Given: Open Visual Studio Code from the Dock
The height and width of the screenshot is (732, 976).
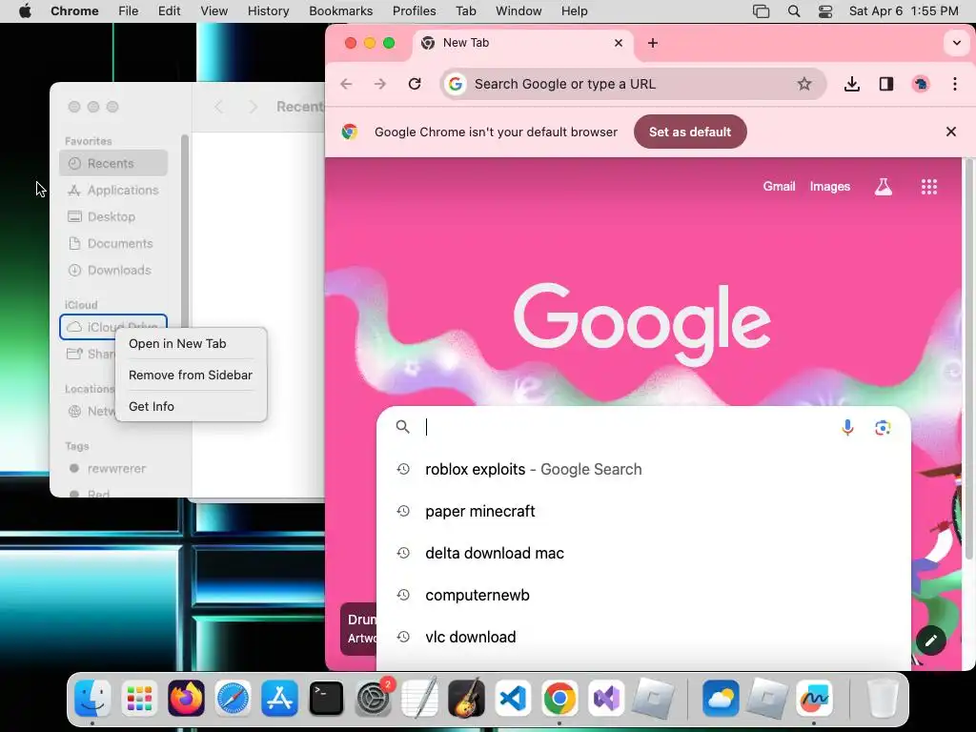Looking at the screenshot, I should click(x=513, y=698).
